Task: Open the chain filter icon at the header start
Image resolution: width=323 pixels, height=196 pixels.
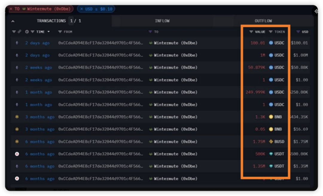Action: pos(14,32)
